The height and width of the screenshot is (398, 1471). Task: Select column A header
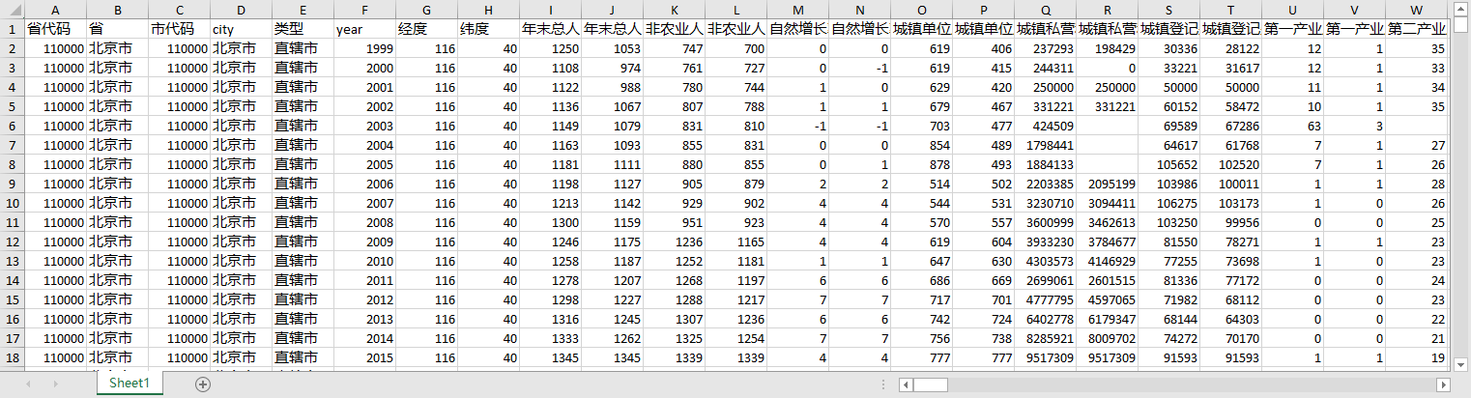coord(55,10)
